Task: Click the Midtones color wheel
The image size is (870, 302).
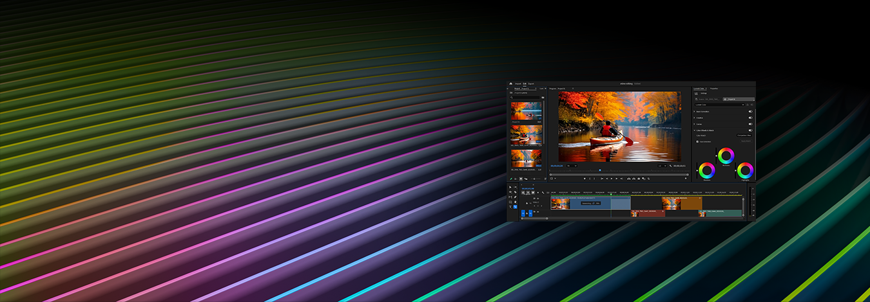Action: click(x=726, y=155)
